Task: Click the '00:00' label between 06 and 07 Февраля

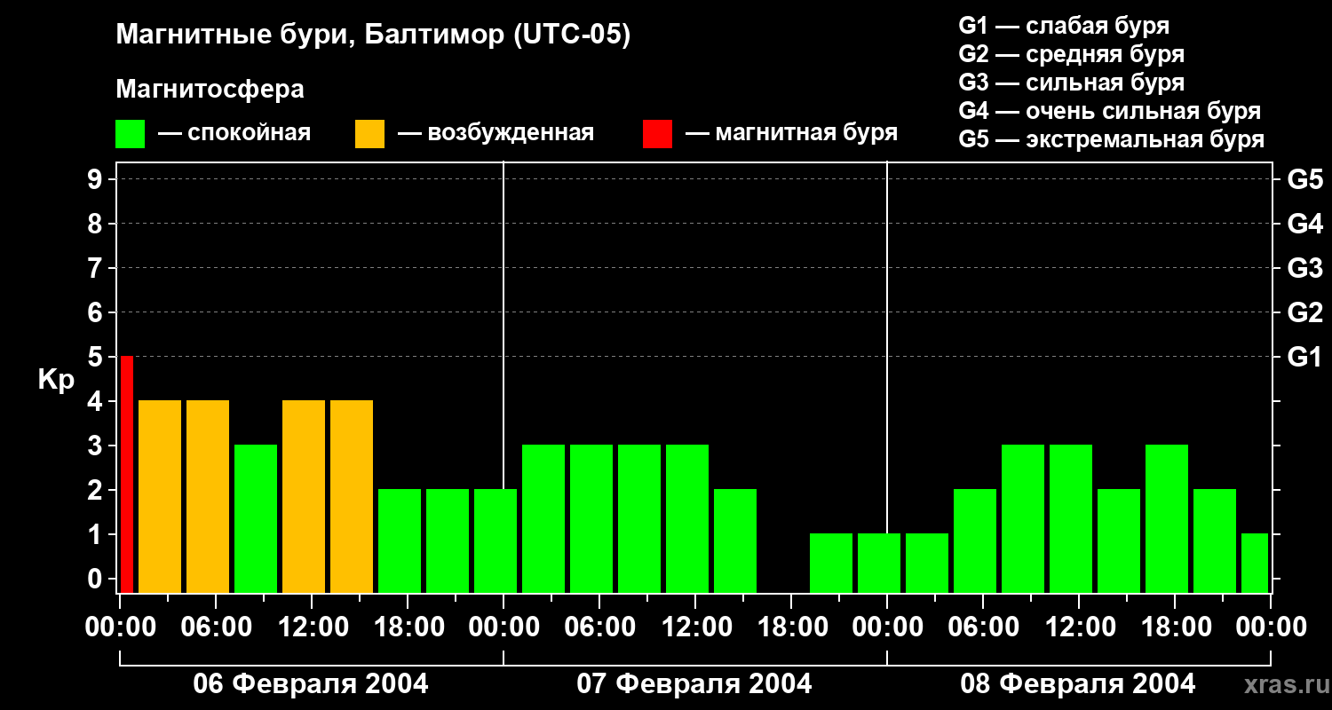Action: (x=503, y=627)
